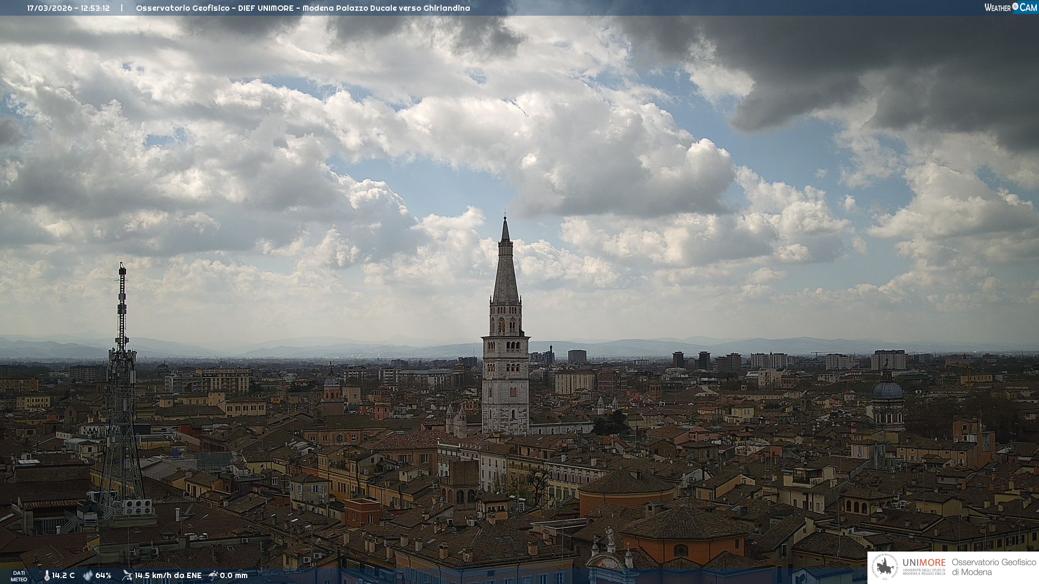
Task: Click the lattice telecom antenna tower
Action: 121,379
